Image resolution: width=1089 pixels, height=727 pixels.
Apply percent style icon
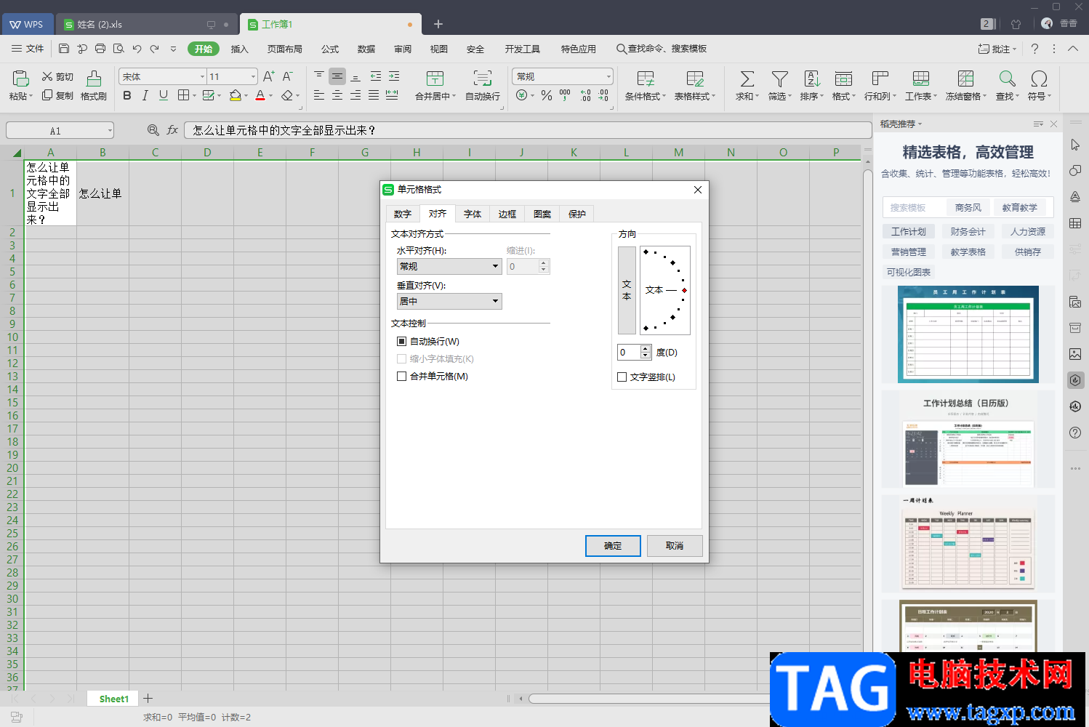[547, 95]
